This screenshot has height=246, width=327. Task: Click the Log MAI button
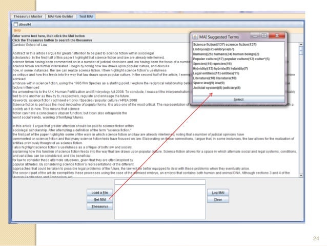[x=218, y=193]
